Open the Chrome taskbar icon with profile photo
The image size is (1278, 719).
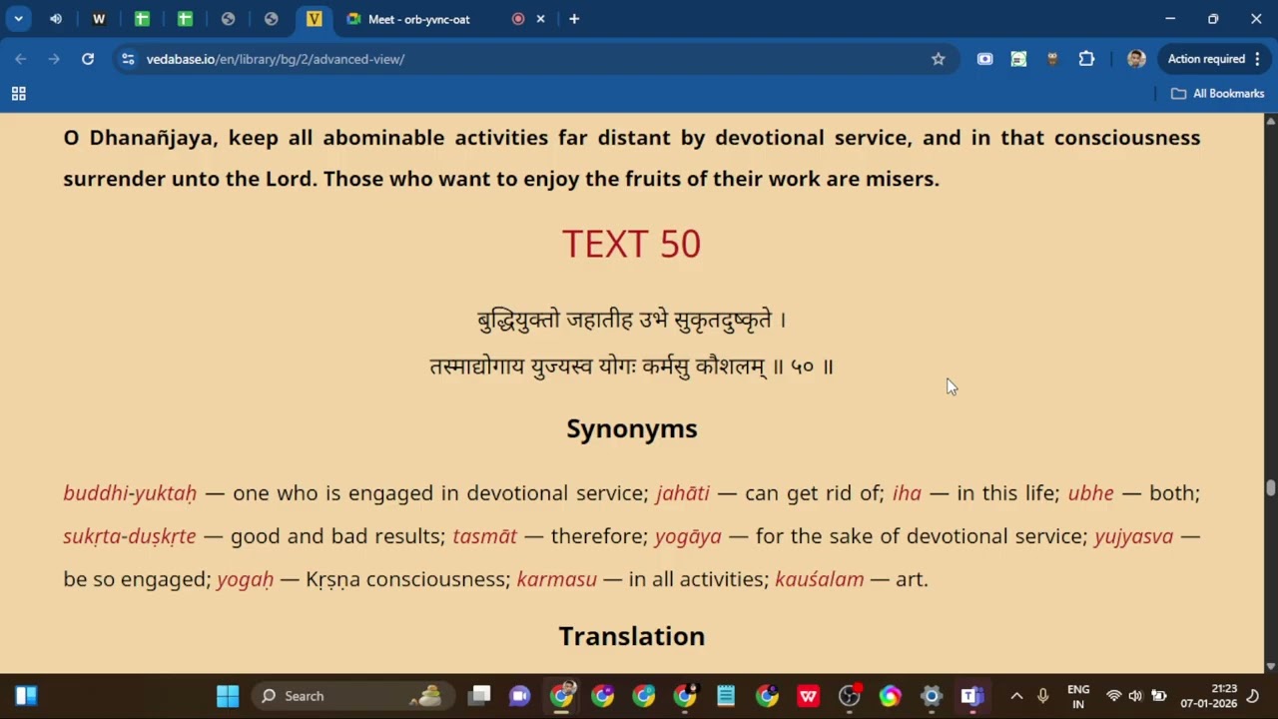562,696
